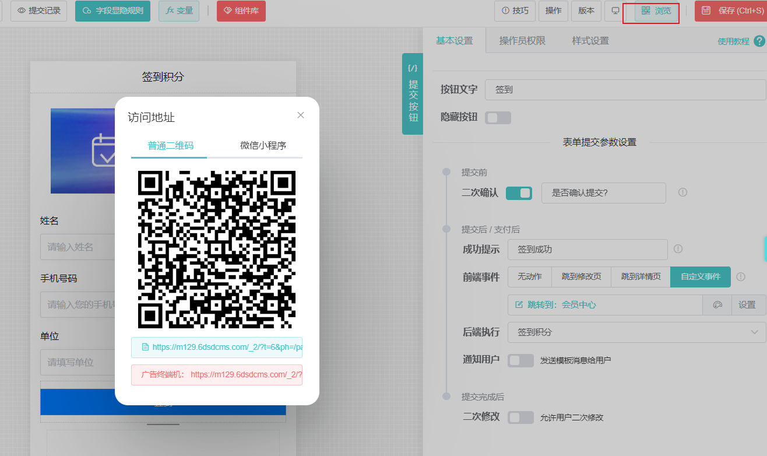Screen dimensions: 767x456
Task: Click the 姓名 name input field
Action: (78, 247)
